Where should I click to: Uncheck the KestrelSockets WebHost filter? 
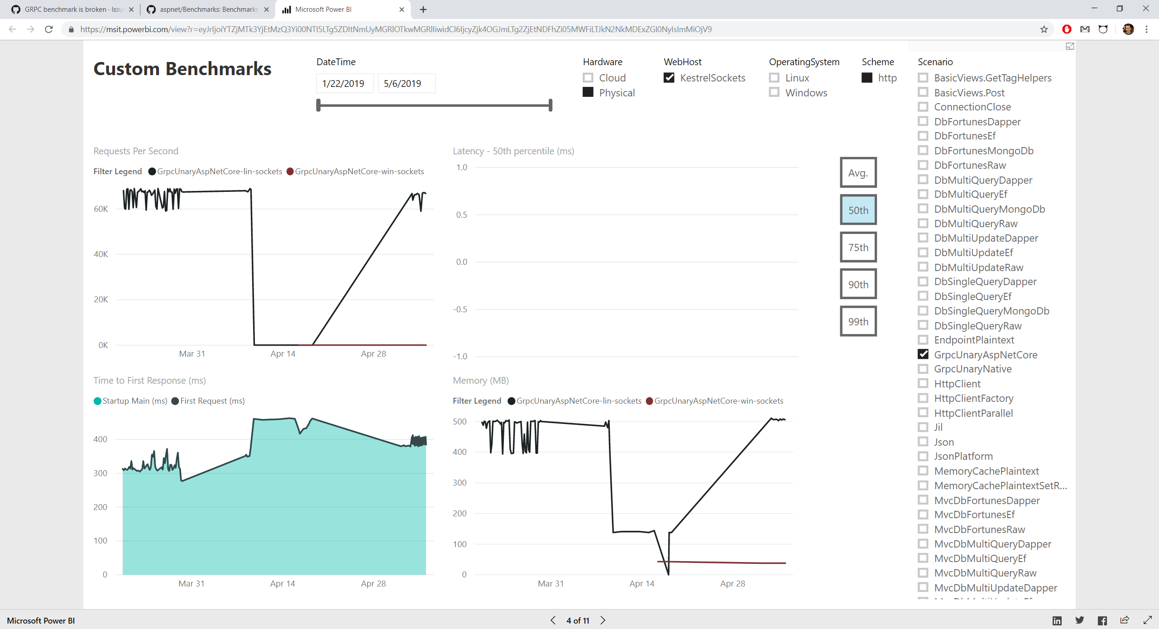670,77
